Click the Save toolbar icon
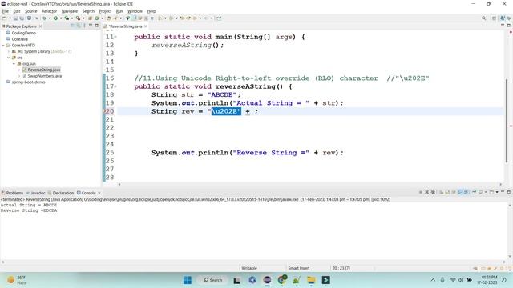Image resolution: width=513 pixels, height=288 pixels. [x=15, y=18]
